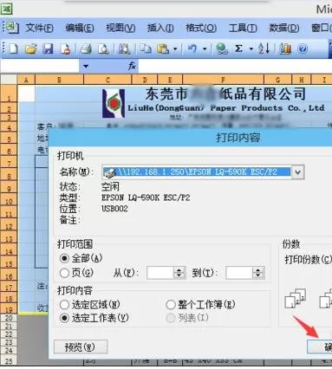Open the 插入(I) menu

(x=160, y=28)
